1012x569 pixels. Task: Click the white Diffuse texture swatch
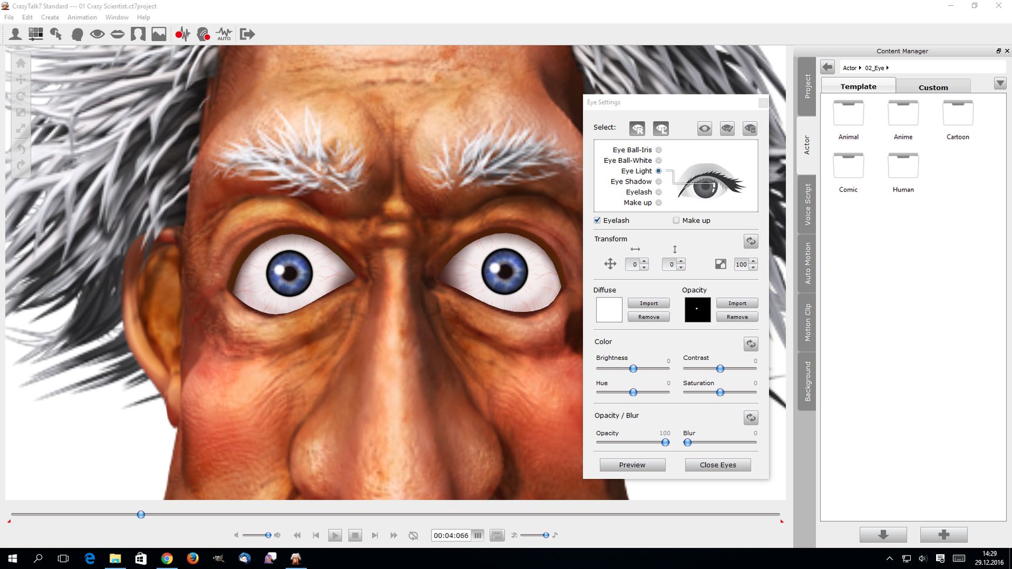pos(609,310)
